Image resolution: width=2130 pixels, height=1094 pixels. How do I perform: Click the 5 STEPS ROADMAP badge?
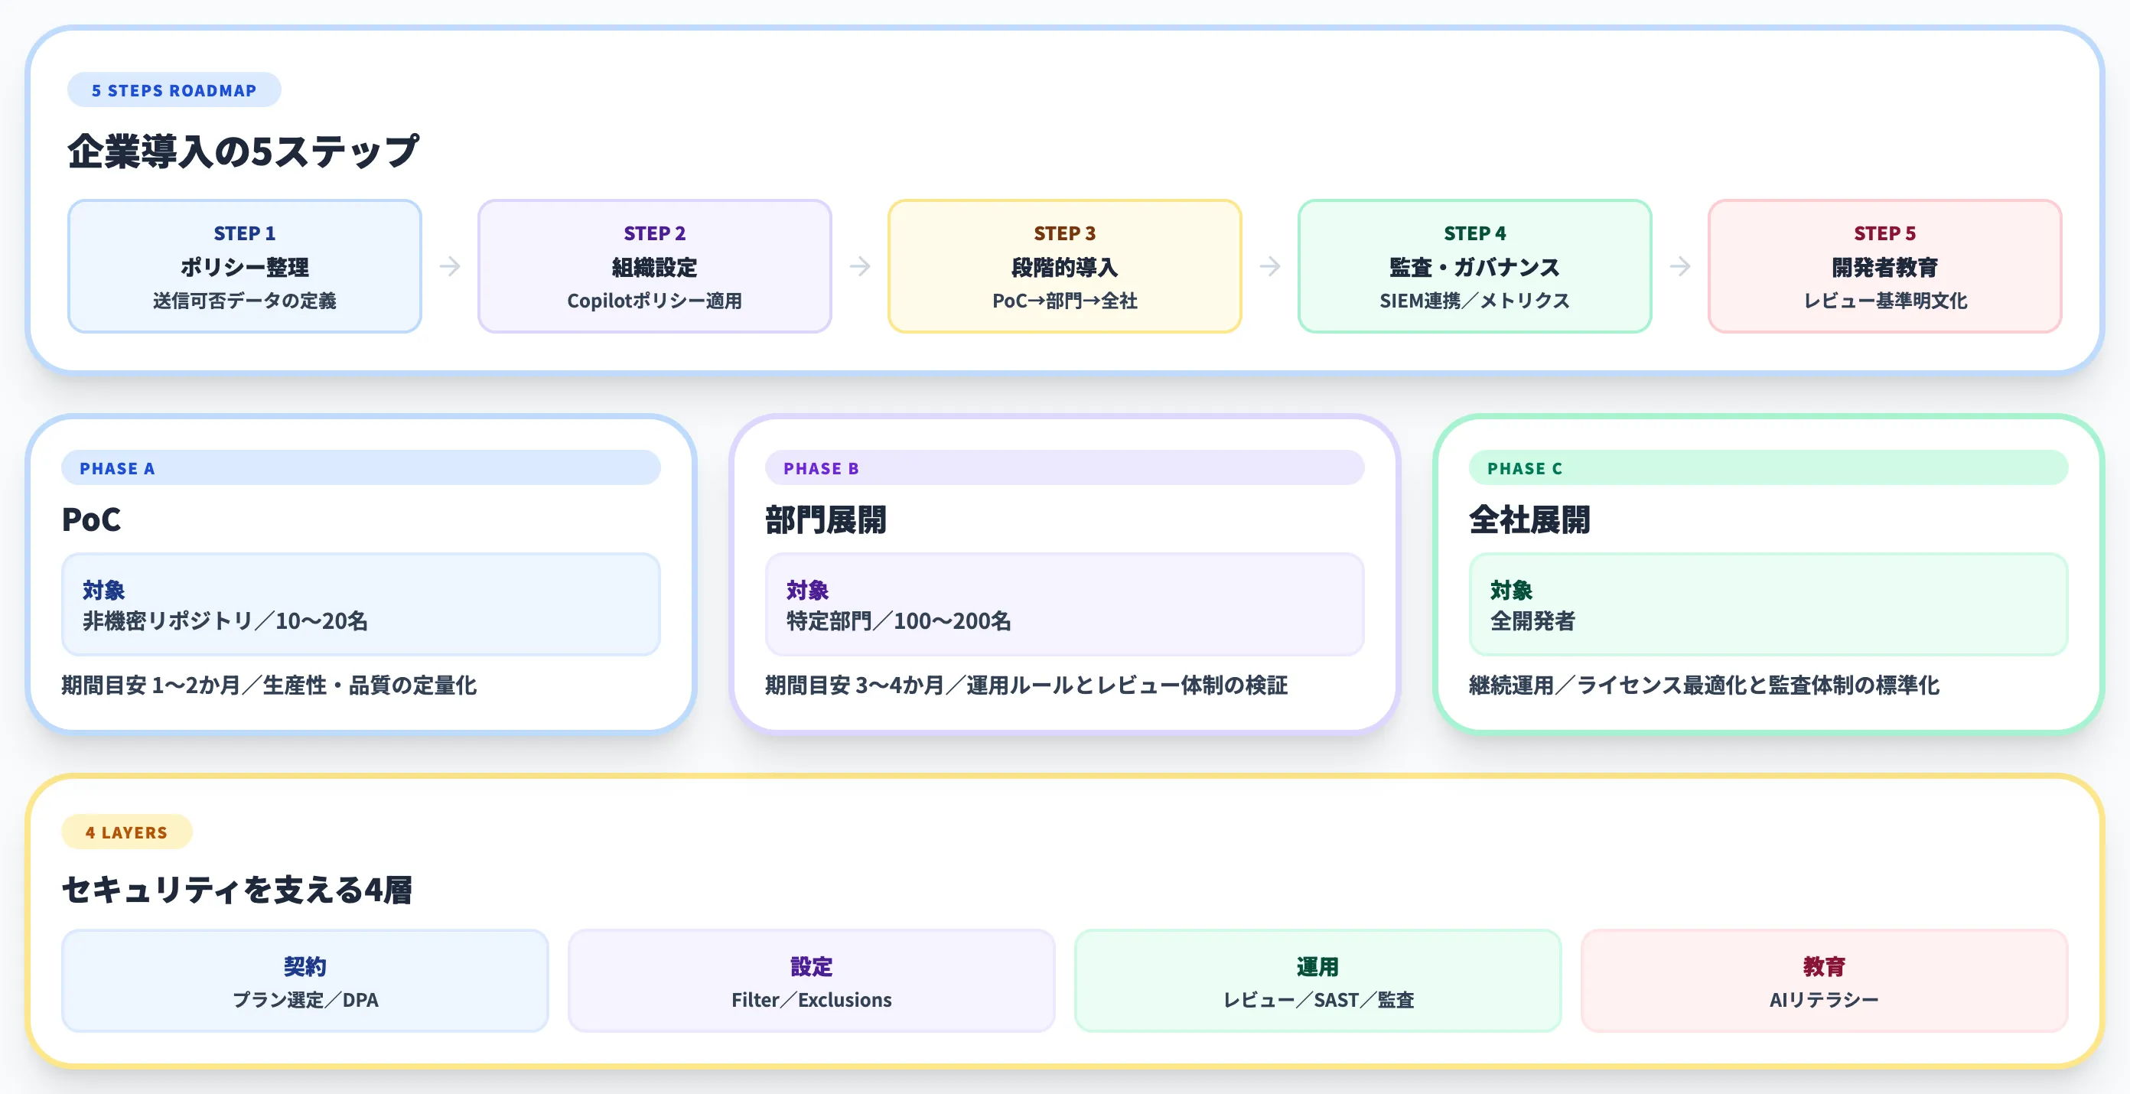pyautogui.click(x=174, y=90)
